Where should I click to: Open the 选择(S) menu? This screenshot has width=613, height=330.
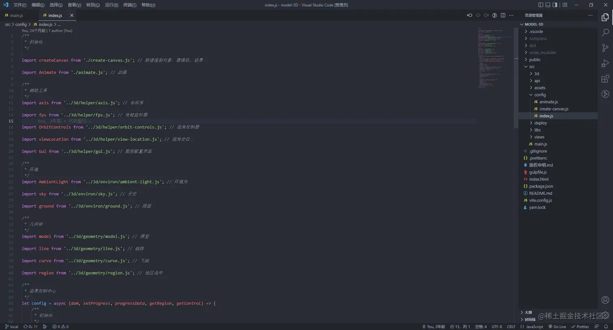[56, 5]
